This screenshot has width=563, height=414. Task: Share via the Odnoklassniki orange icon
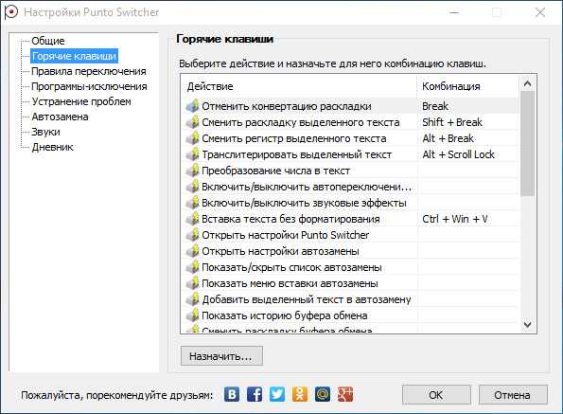[x=300, y=394]
